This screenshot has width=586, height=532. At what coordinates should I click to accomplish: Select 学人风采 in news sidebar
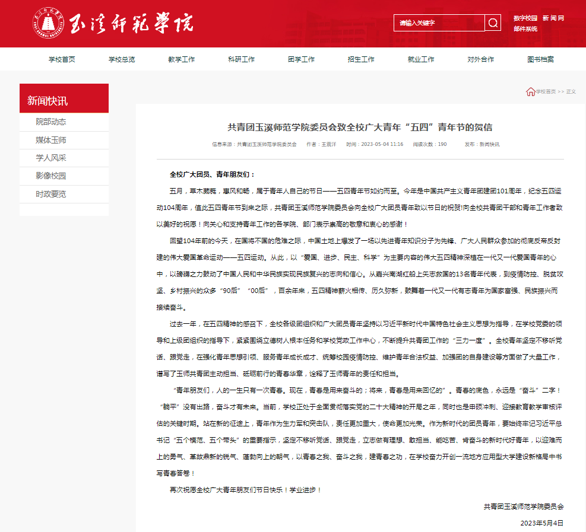click(51, 158)
